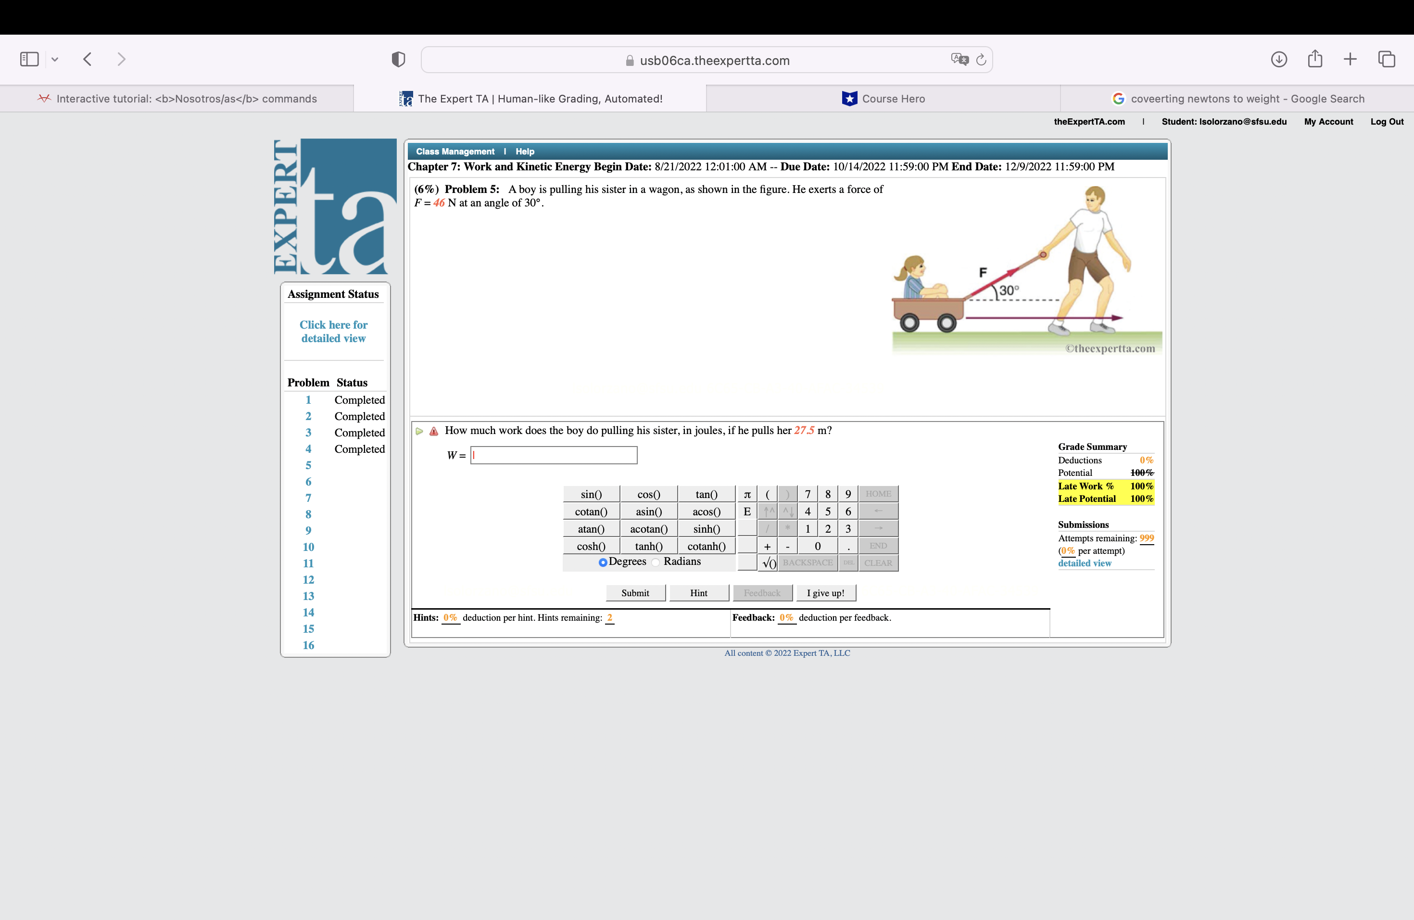Image resolution: width=1414 pixels, height=920 pixels.
Task: Switch to Radians mode
Action: (656, 562)
